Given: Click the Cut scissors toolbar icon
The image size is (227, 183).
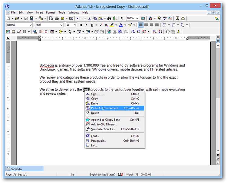Looking at the screenshot, I should click(x=89, y=18).
